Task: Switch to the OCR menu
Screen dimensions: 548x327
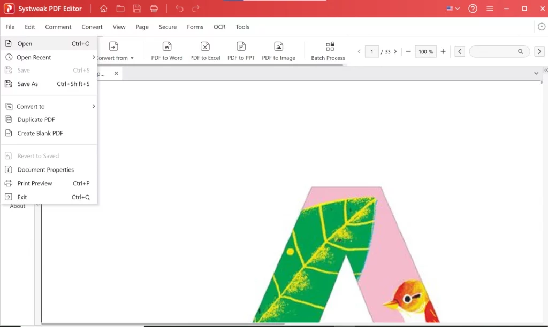Action: (219, 27)
